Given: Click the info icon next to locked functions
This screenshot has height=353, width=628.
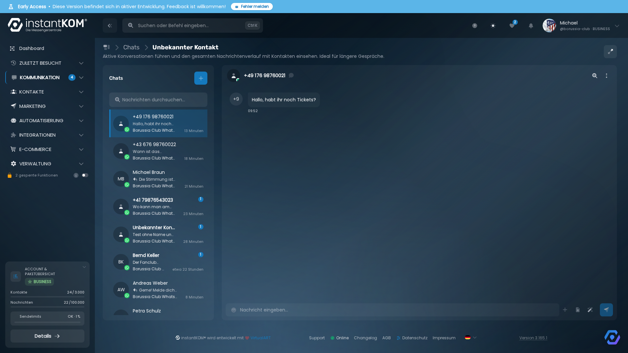Looking at the screenshot, I should [x=76, y=175].
